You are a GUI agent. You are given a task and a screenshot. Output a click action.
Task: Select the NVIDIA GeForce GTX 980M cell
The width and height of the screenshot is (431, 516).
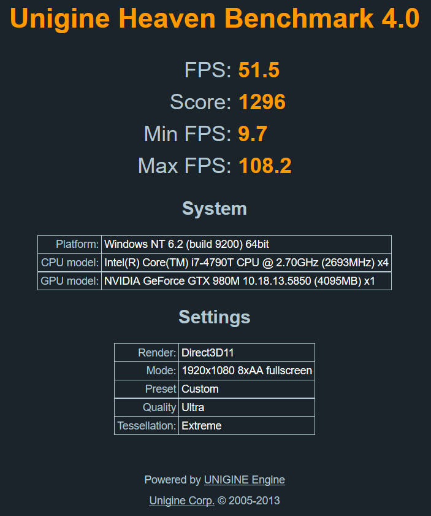pos(239,281)
